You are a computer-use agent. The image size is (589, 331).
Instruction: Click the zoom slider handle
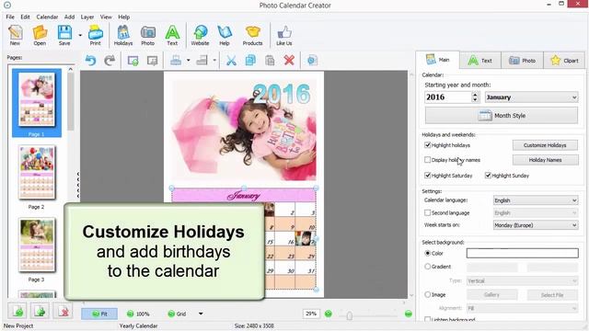pyautogui.click(x=350, y=315)
